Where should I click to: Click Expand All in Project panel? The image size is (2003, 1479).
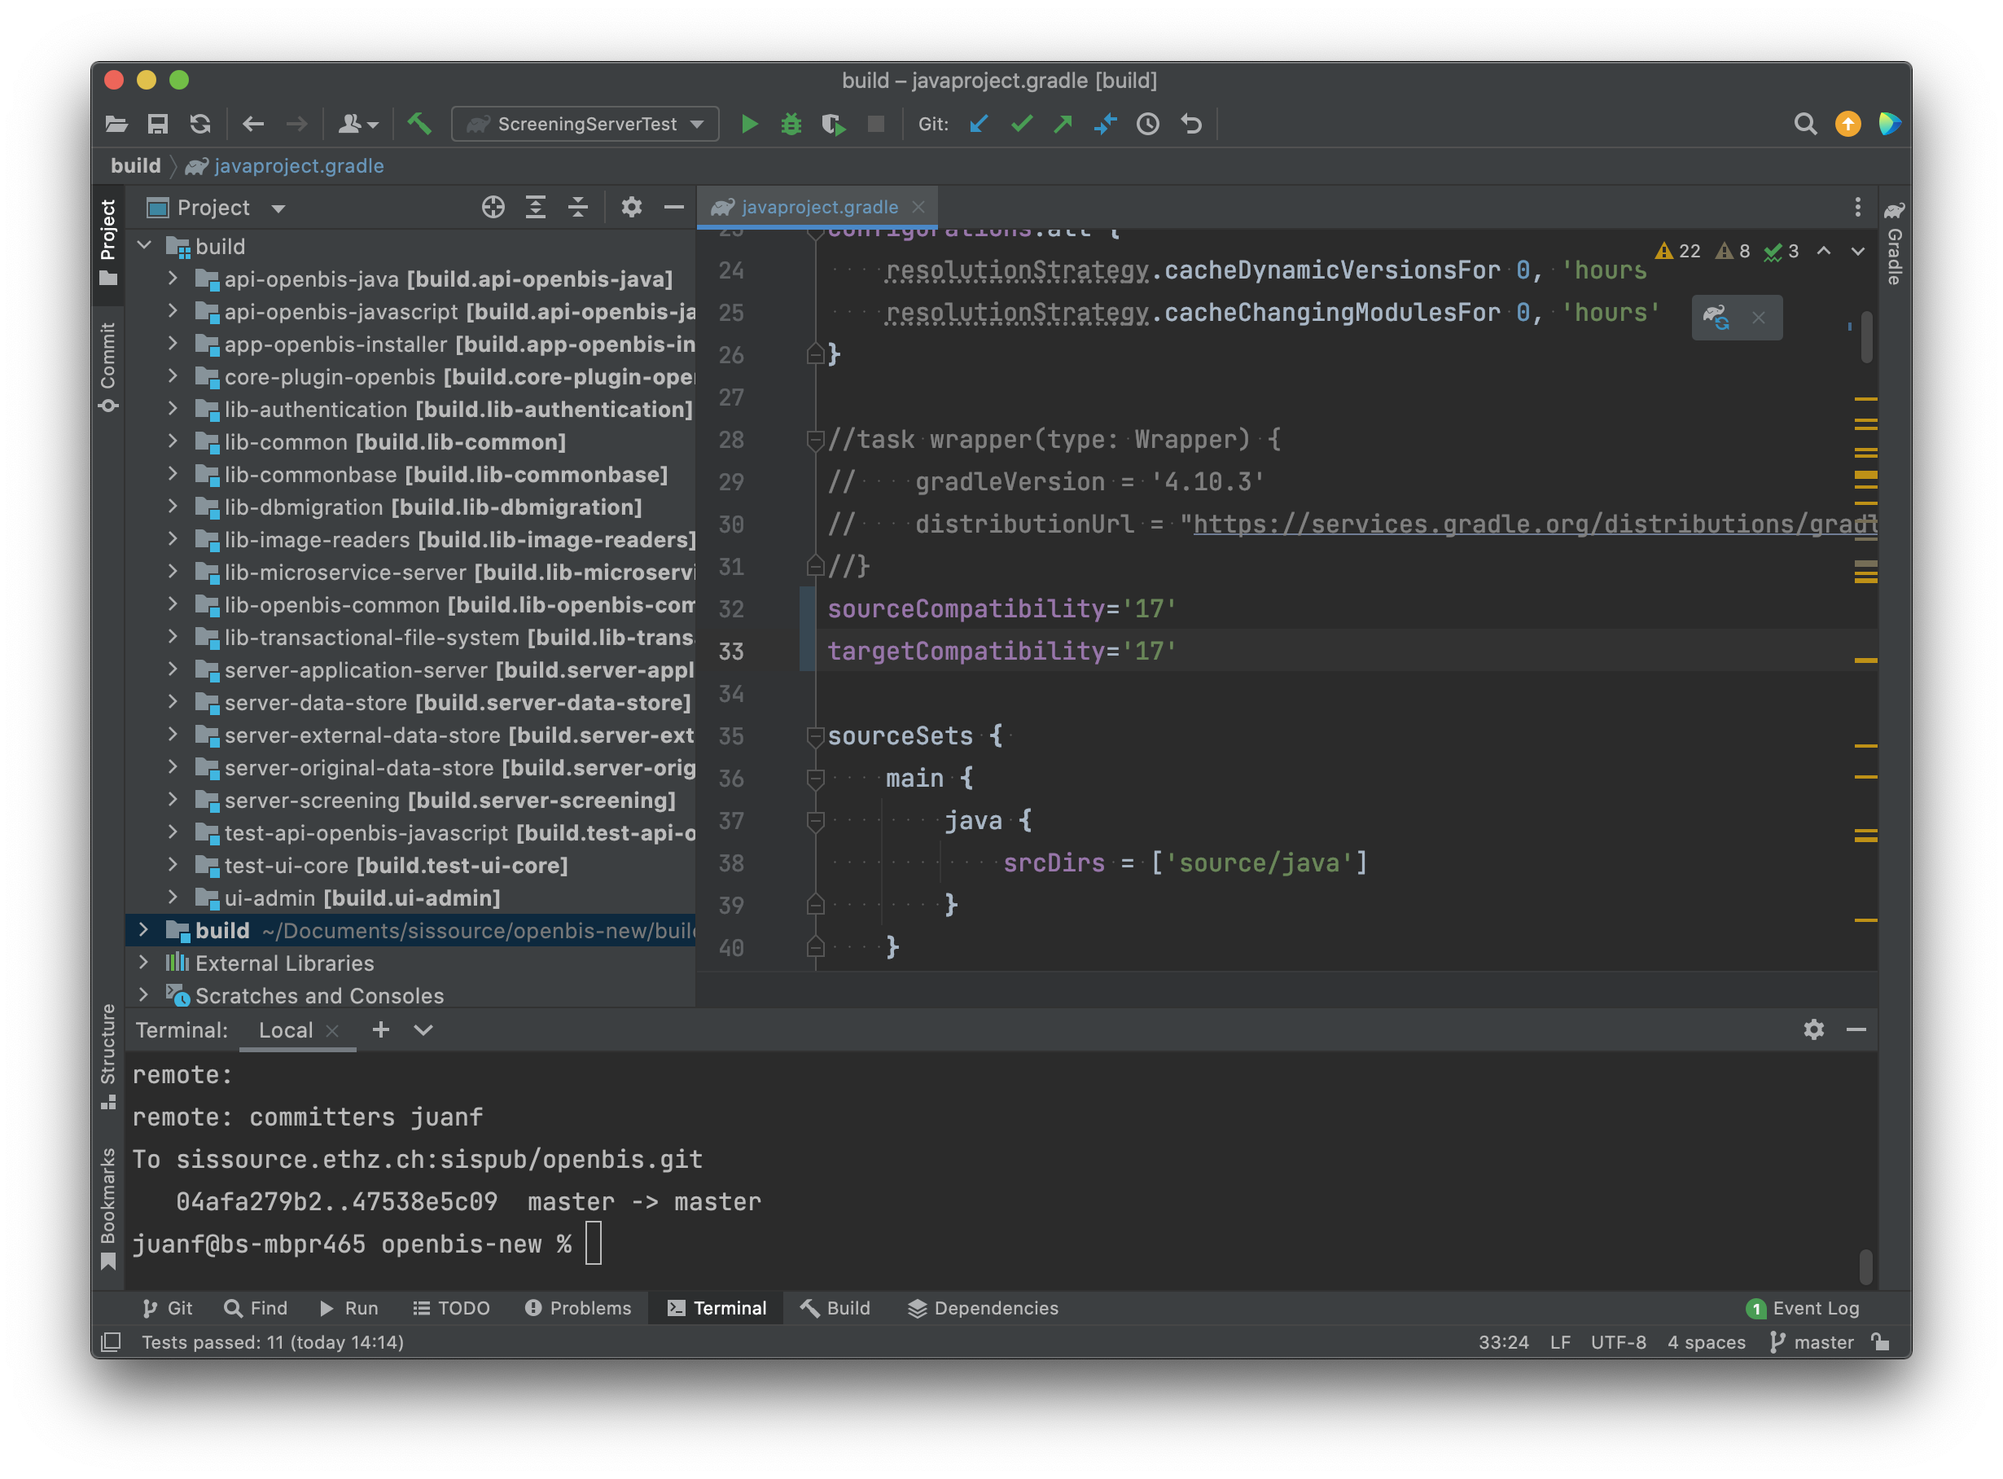tap(536, 208)
